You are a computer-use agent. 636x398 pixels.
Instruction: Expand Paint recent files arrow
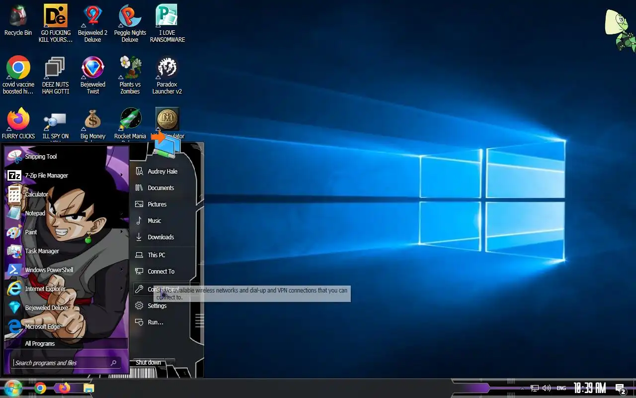tap(122, 232)
